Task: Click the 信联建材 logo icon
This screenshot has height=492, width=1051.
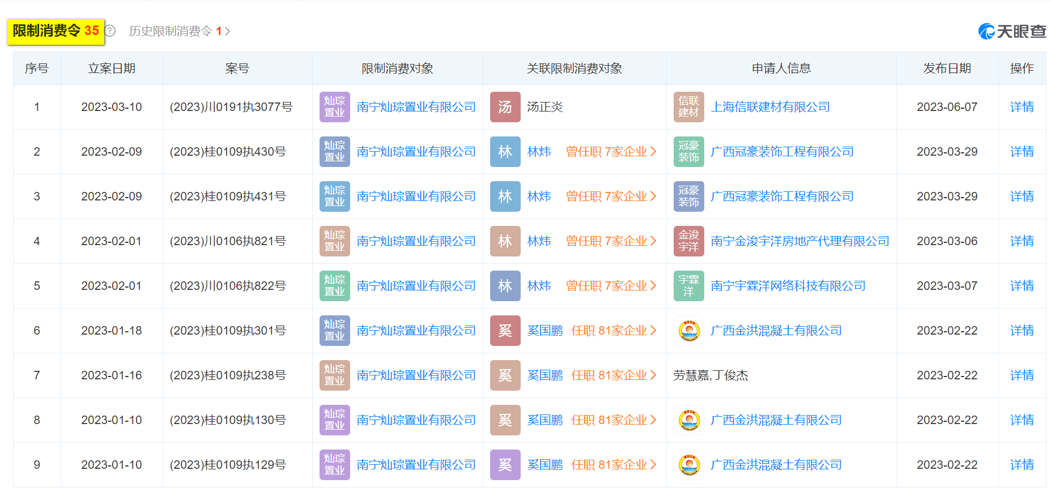Action: pos(689,107)
